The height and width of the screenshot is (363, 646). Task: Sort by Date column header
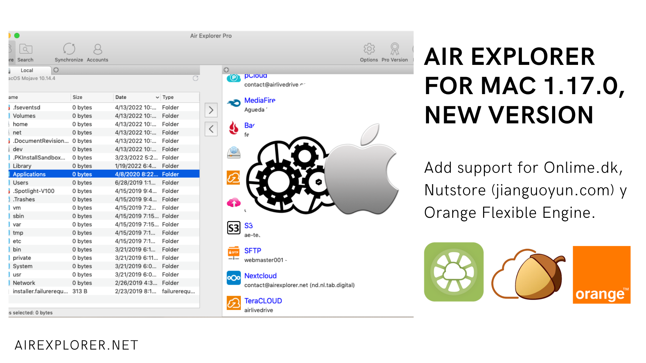tap(121, 97)
